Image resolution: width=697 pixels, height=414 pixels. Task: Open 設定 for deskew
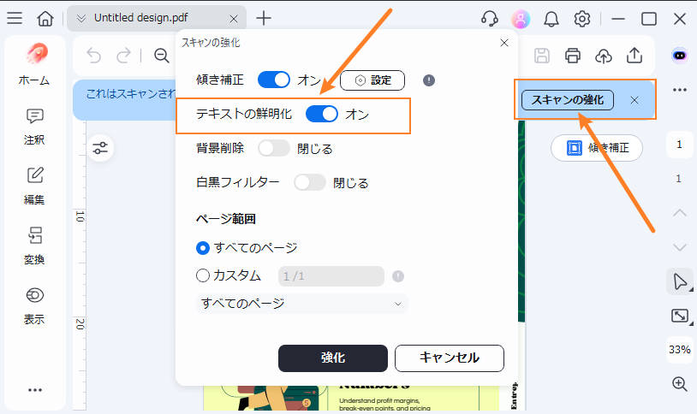372,80
